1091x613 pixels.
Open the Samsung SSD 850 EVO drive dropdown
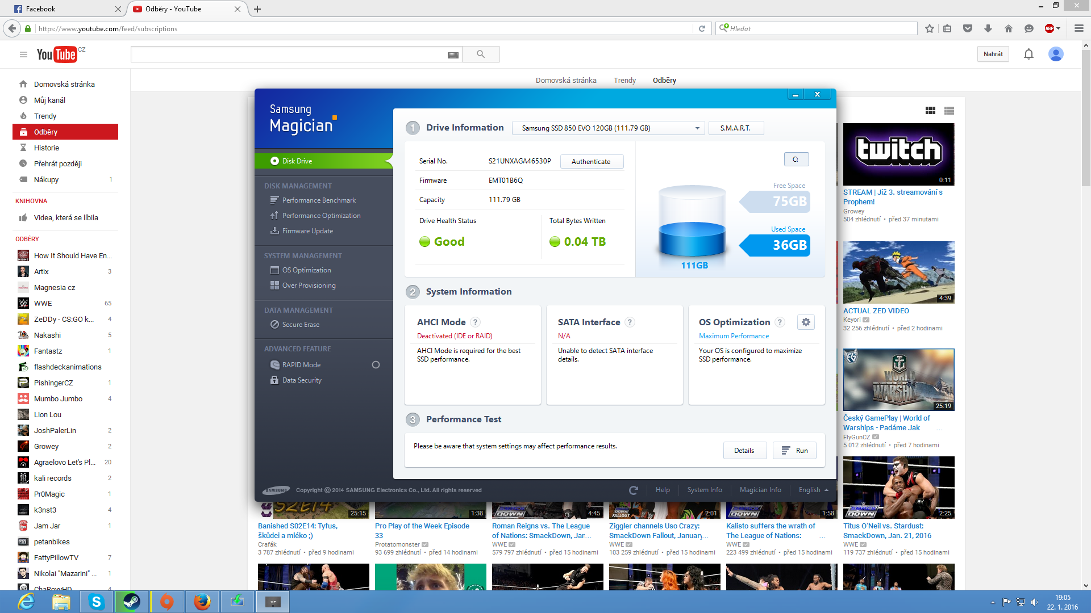click(608, 128)
